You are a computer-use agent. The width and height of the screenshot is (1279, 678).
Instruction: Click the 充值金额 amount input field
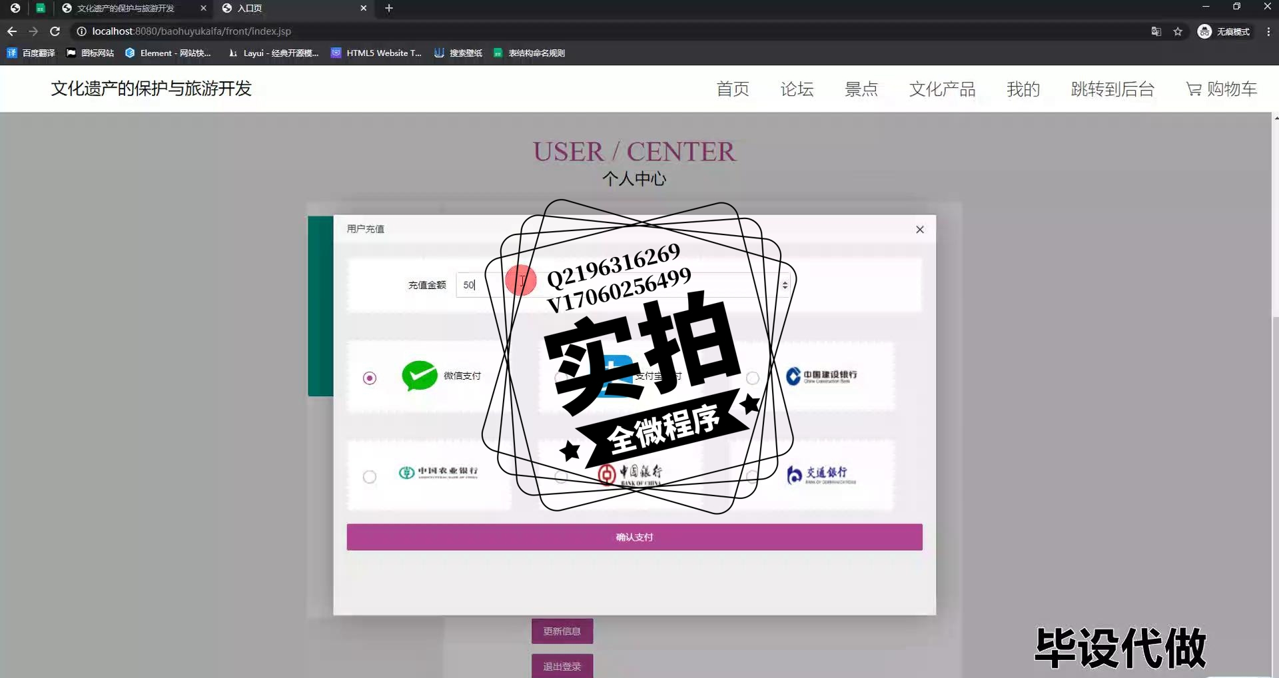click(623, 285)
